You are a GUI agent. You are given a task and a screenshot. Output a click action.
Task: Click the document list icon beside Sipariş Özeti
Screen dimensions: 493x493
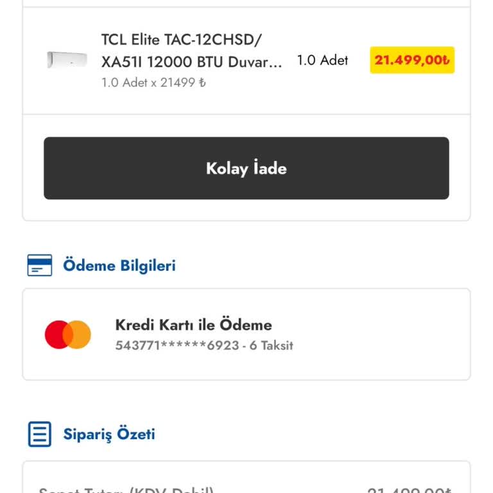click(x=40, y=434)
